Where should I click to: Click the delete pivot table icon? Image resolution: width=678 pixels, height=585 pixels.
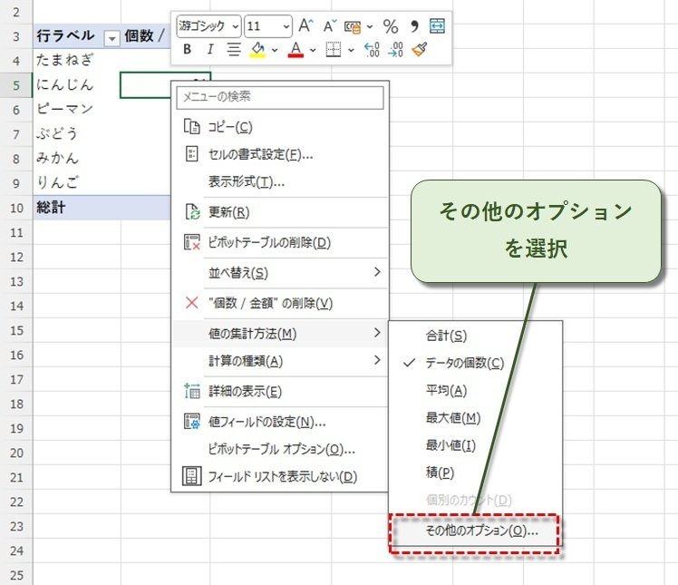(x=192, y=242)
